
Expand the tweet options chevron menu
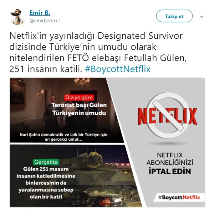(202, 16)
